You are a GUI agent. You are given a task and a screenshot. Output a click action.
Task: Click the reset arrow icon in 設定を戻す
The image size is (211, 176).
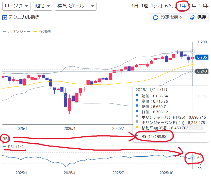coord(155,17)
